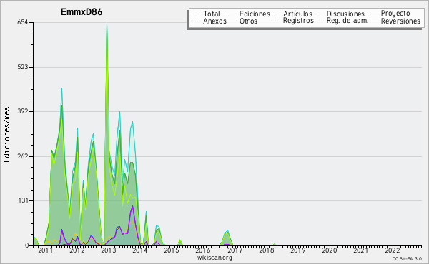Select the Total legend entry
The height and width of the screenshot is (264, 429).
[206, 14]
